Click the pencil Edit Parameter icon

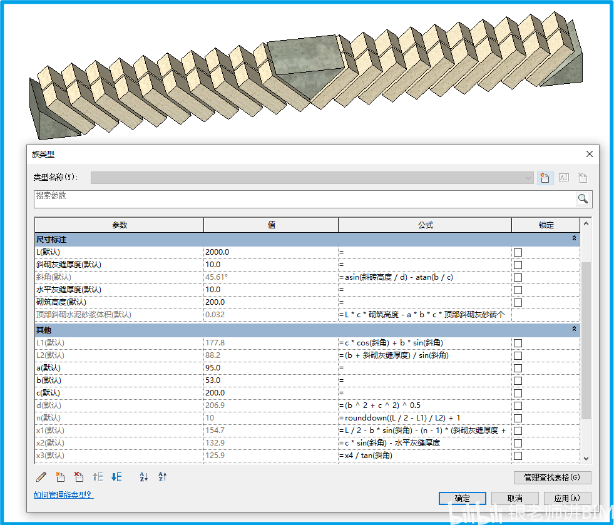click(41, 477)
